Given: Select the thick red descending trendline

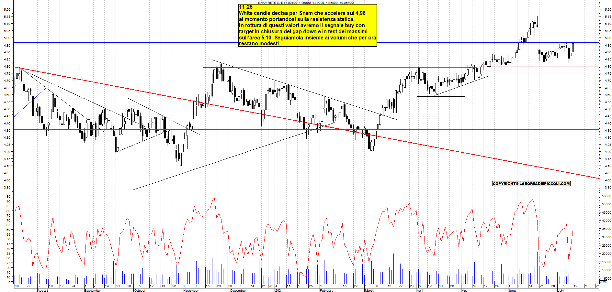Looking at the screenshot, I should coord(306,123).
